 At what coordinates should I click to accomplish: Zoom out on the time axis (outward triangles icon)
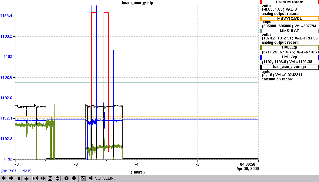click(43, 178)
